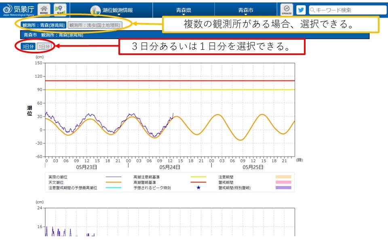Click the 実際の潮位 legend label
Viewport: 388px width, 250px height.
[58, 177]
